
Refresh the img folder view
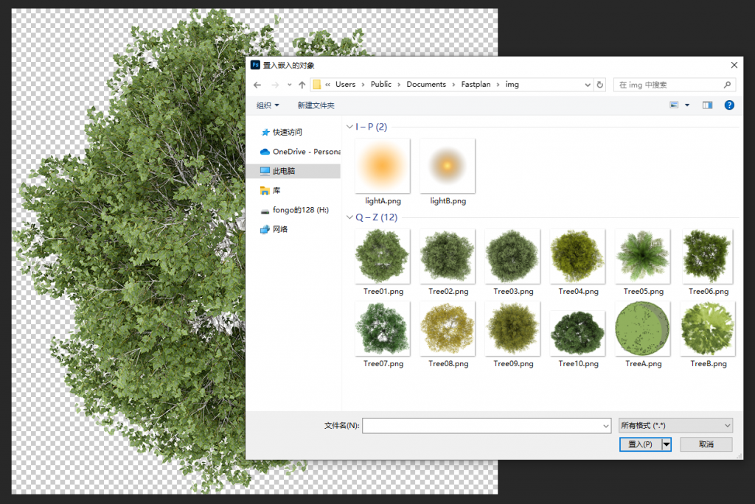tap(600, 85)
